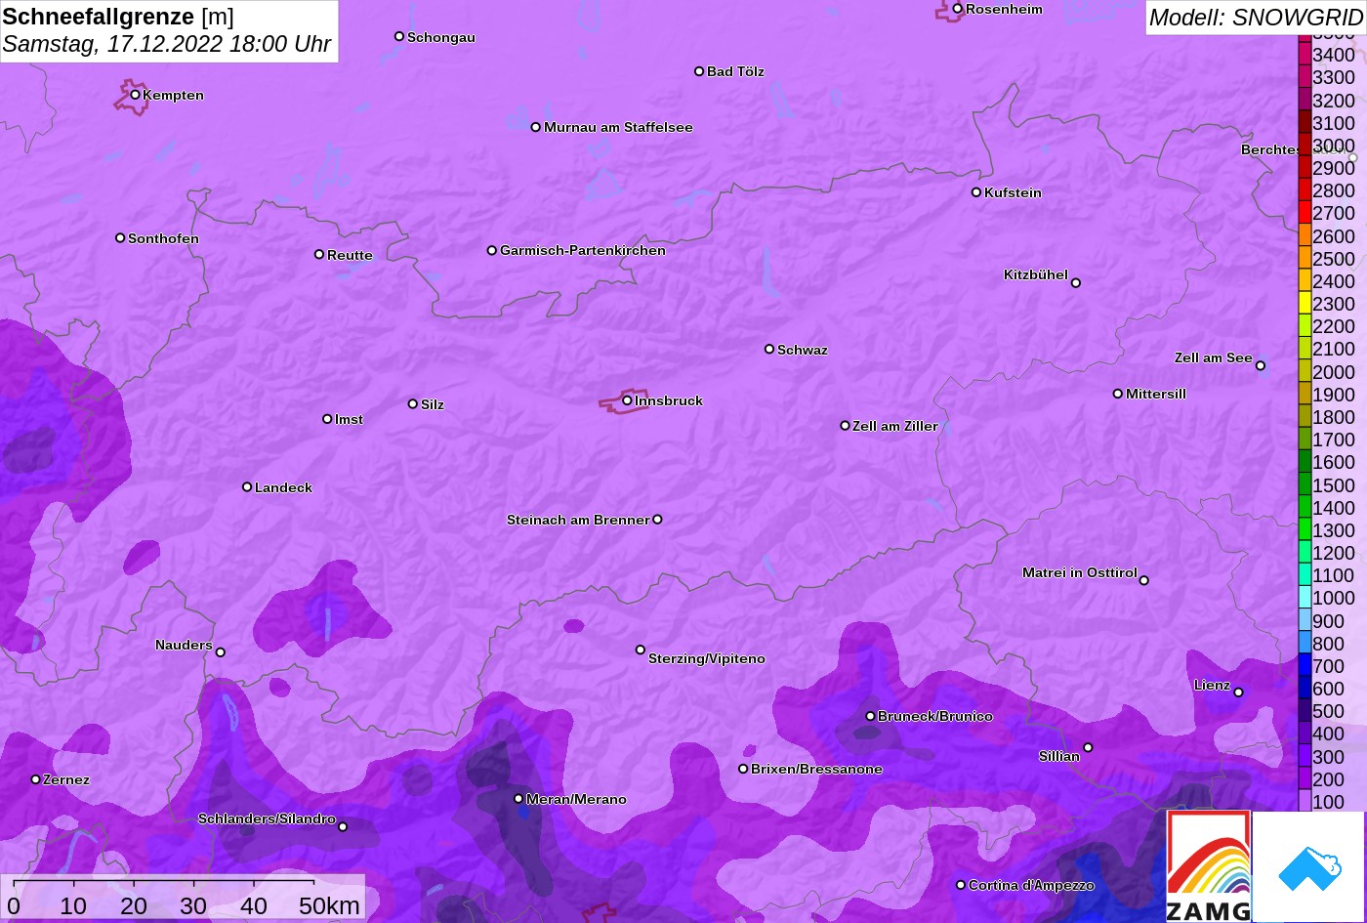Select the Sonthofen marker dot

point(120,238)
